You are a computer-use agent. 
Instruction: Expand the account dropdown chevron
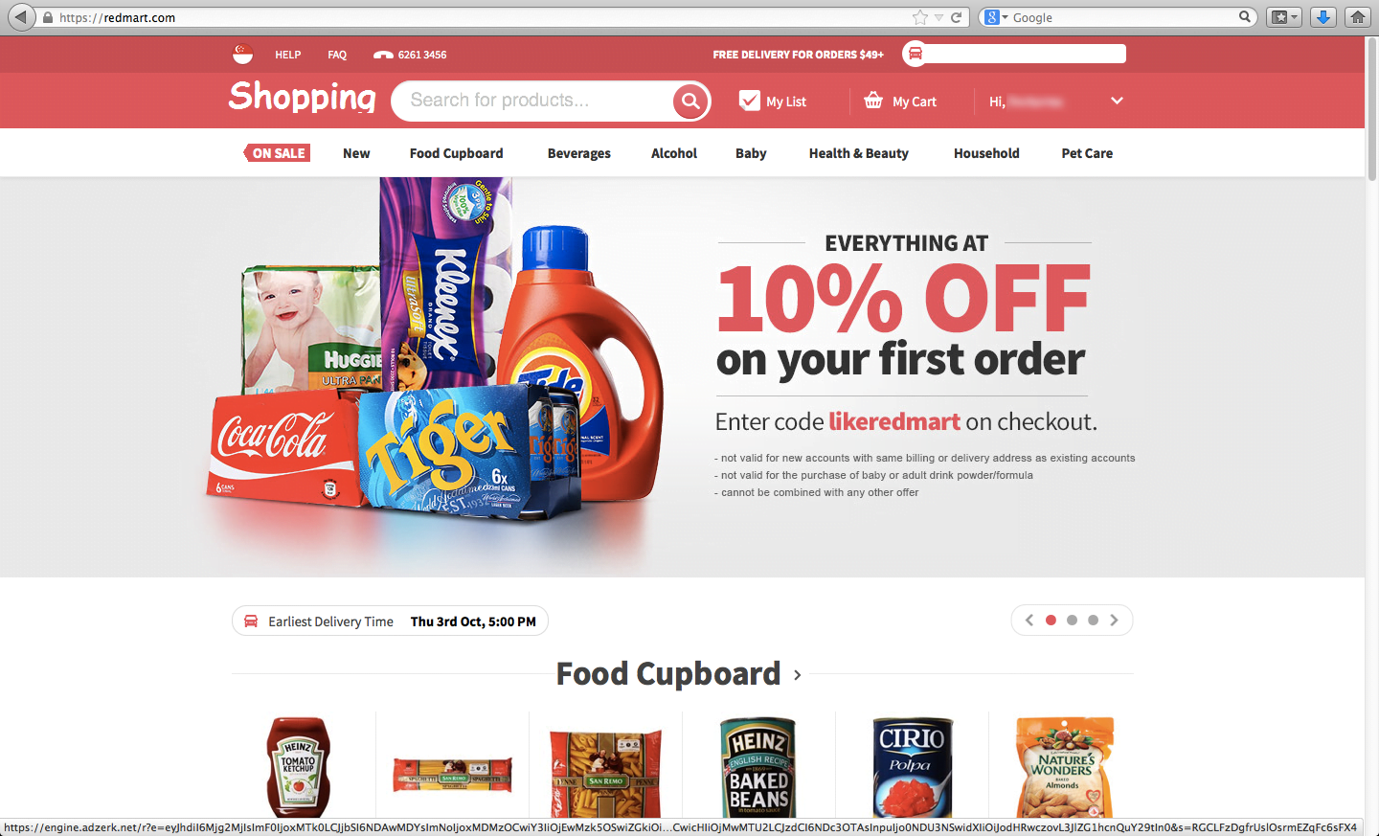[1117, 101]
